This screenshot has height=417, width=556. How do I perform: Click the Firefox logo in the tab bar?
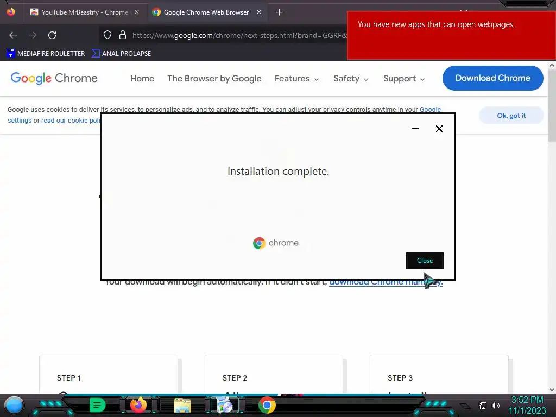coord(11,12)
